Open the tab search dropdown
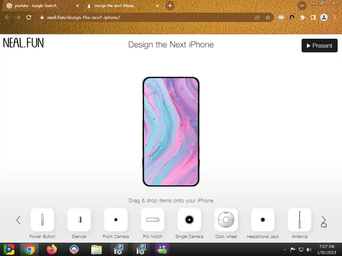Viewport: 342px width, 256px height. [x=302, y=6]
